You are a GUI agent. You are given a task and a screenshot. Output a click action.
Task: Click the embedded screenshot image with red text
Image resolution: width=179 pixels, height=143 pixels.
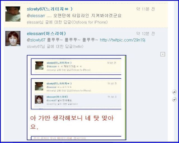(x=77, y=98)
